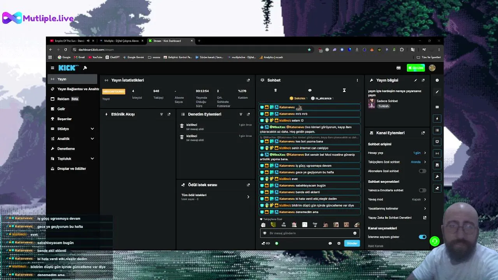
Task: Edit Yayın bilgisi with pencil icon
Action: [416, 80]
